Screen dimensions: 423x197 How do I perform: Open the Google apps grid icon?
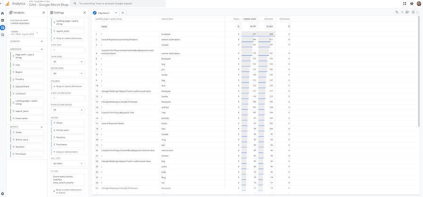(x=405, y=3)
